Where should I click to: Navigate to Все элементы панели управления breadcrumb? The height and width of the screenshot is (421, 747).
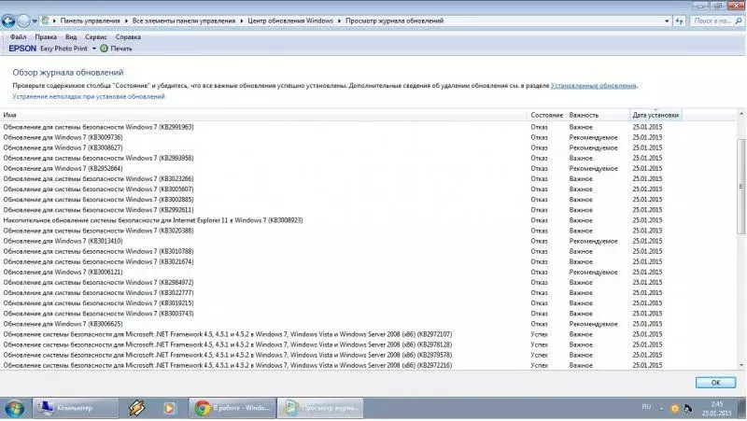[x=184, y=21]
